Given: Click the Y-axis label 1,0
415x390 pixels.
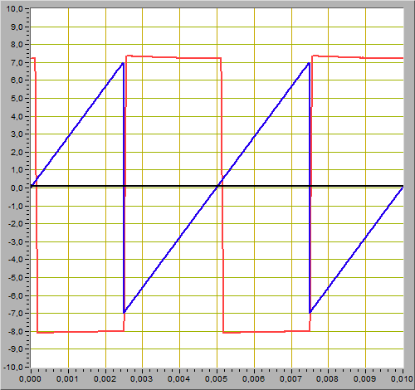Looking at the screenshot, I should pos(17,170).
